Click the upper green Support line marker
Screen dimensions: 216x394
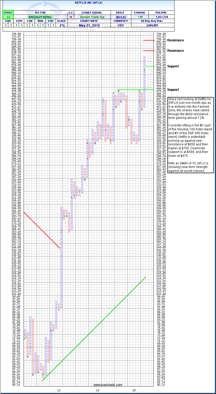point(150,66)
